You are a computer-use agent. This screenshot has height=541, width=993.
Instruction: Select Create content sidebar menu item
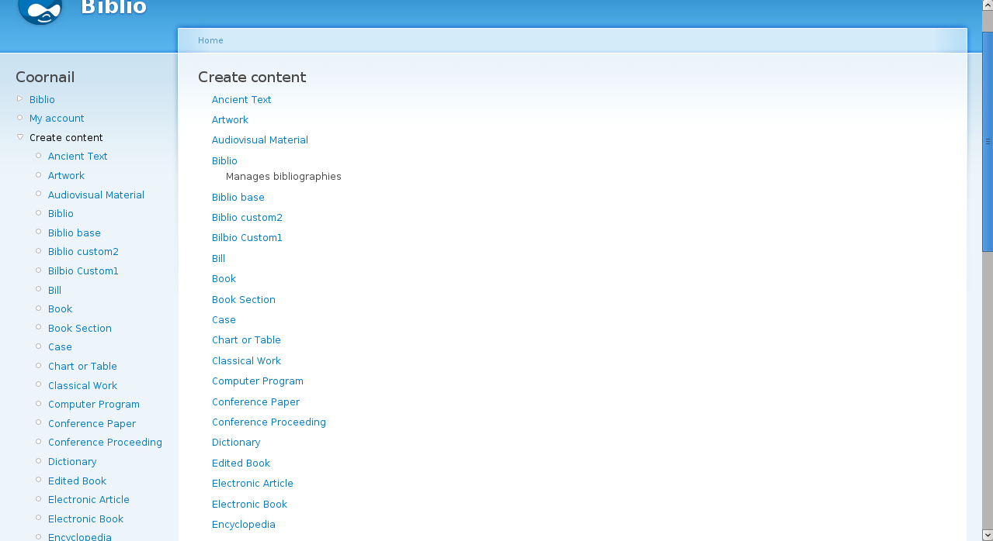[x=66, y=138]
